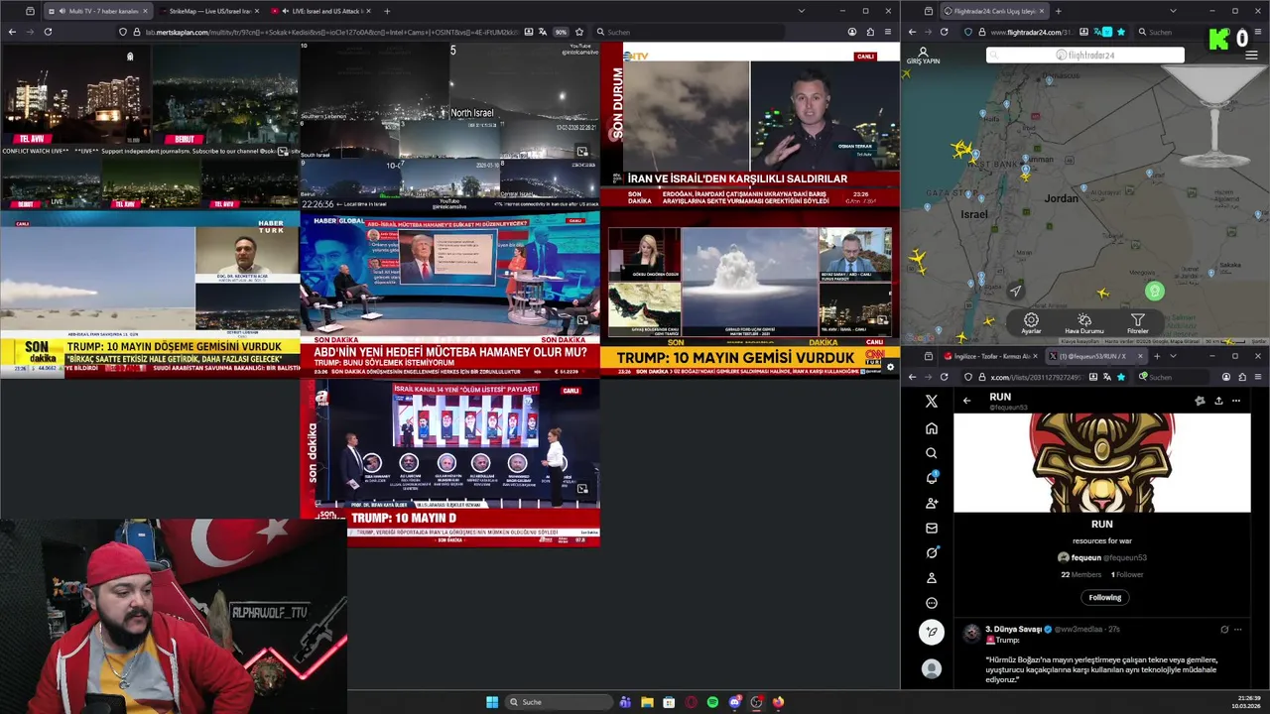The height and width of the screenshot is (714, 1270).
Task: Expand tab list in Multi TV window
Action: 801,11
